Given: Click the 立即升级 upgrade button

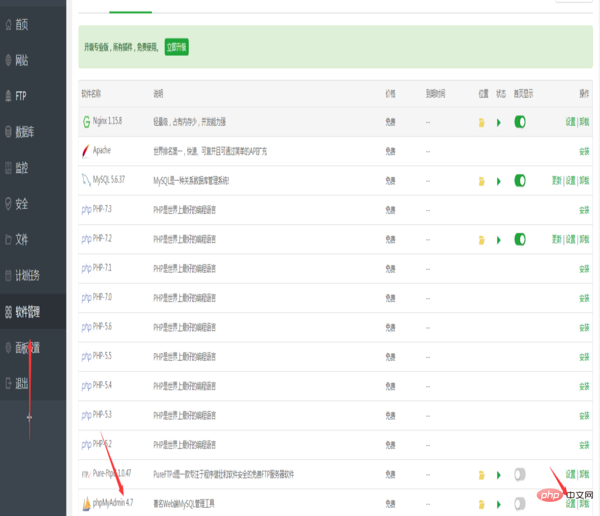Looking at the screenshot, I should pyautogui.click(x=176, y=47).
